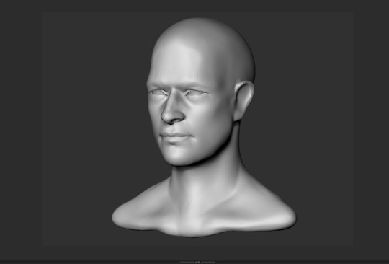Click the bottom tray divider arrows handle
389x264 pixels.
pyautogui.click(x=197, y=262)
